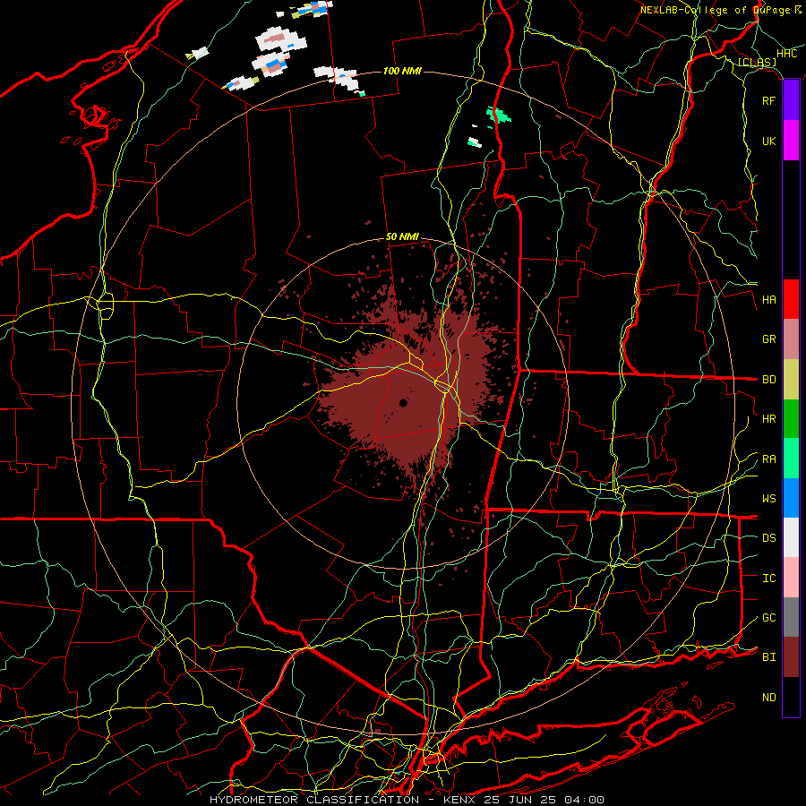This screenshot has width=806, height=806.
Task: Click the "BD" legend label
Action: [769, 380]
